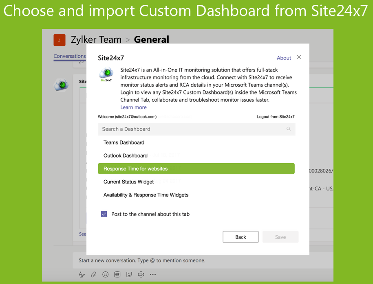Uncheck Post to the channel about this tab
Viewport: 373px width, 284px height.
click(104, 214)
